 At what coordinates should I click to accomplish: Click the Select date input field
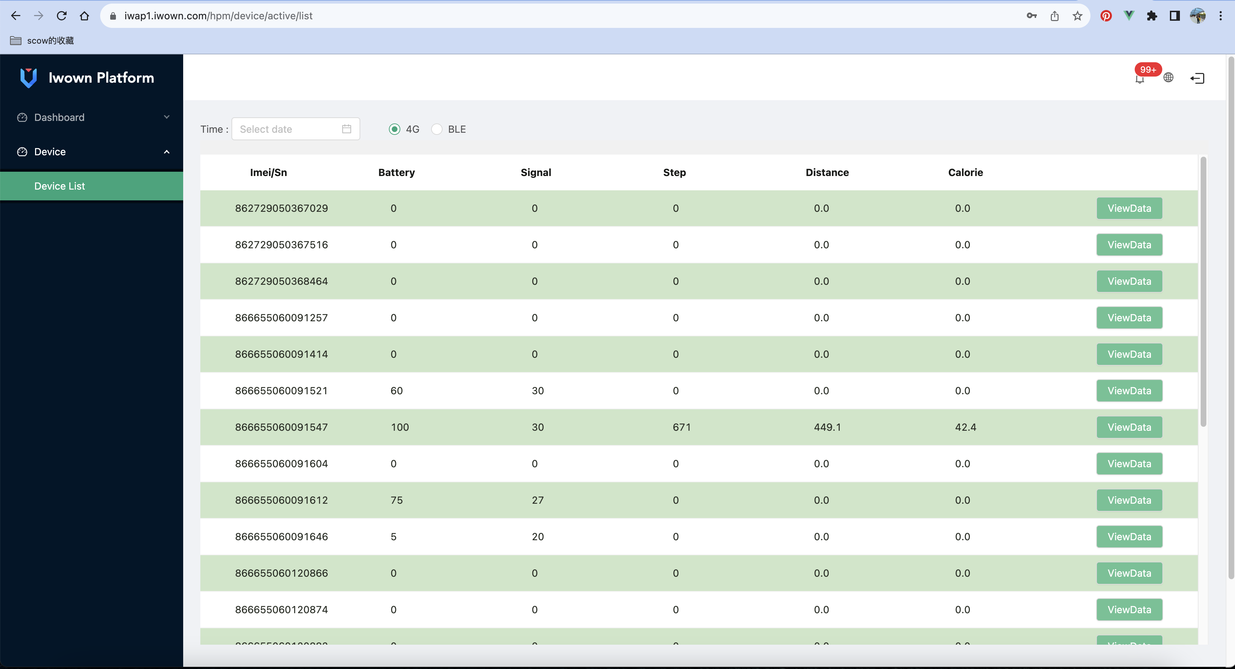click(x=283, y=128)
